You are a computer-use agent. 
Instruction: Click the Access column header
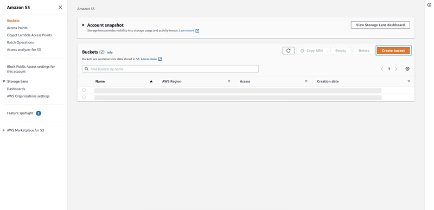(x=245, y=81)
